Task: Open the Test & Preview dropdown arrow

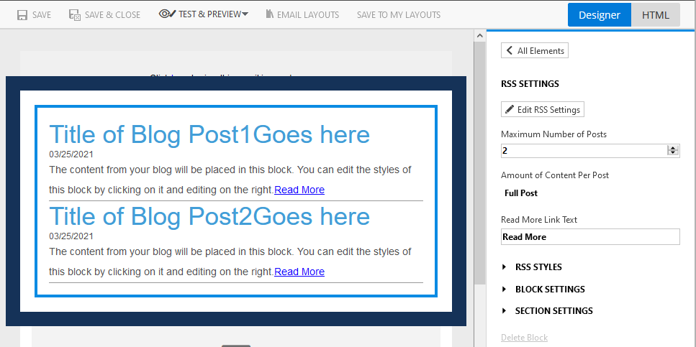Action: [245, 14]
